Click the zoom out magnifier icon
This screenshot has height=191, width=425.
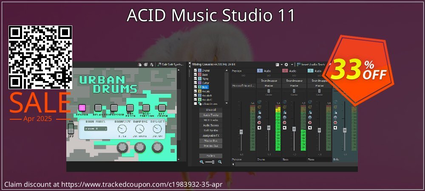tap(201, 162)
